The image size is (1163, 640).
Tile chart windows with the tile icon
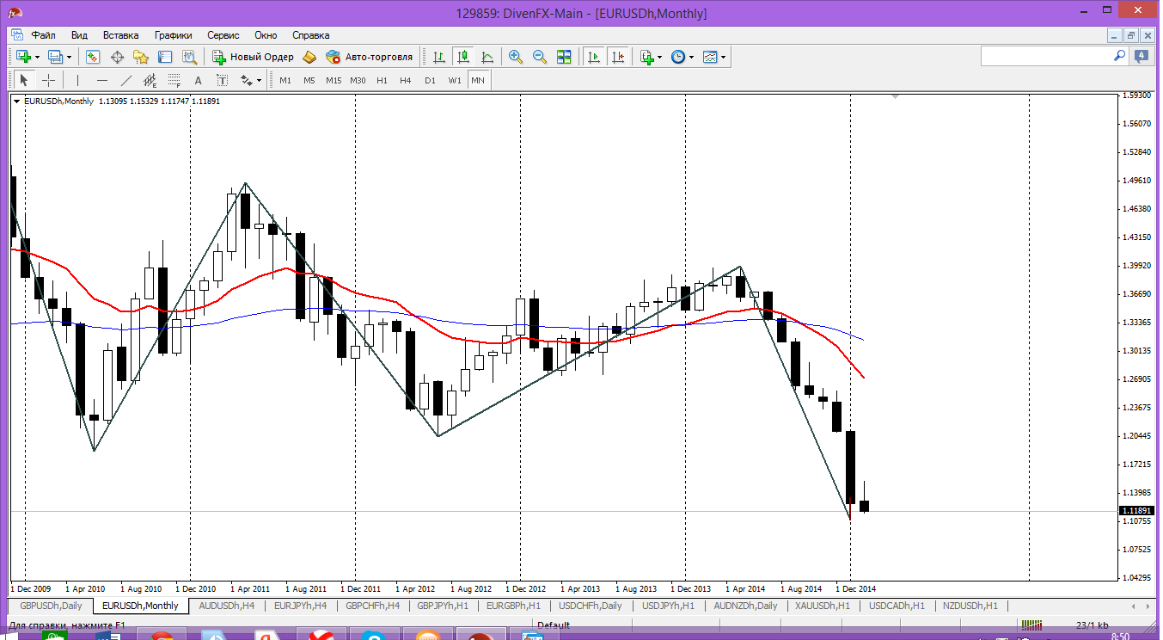pos(564,57)
